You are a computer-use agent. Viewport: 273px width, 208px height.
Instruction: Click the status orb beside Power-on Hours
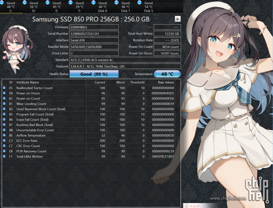click(x=4, y=93)
